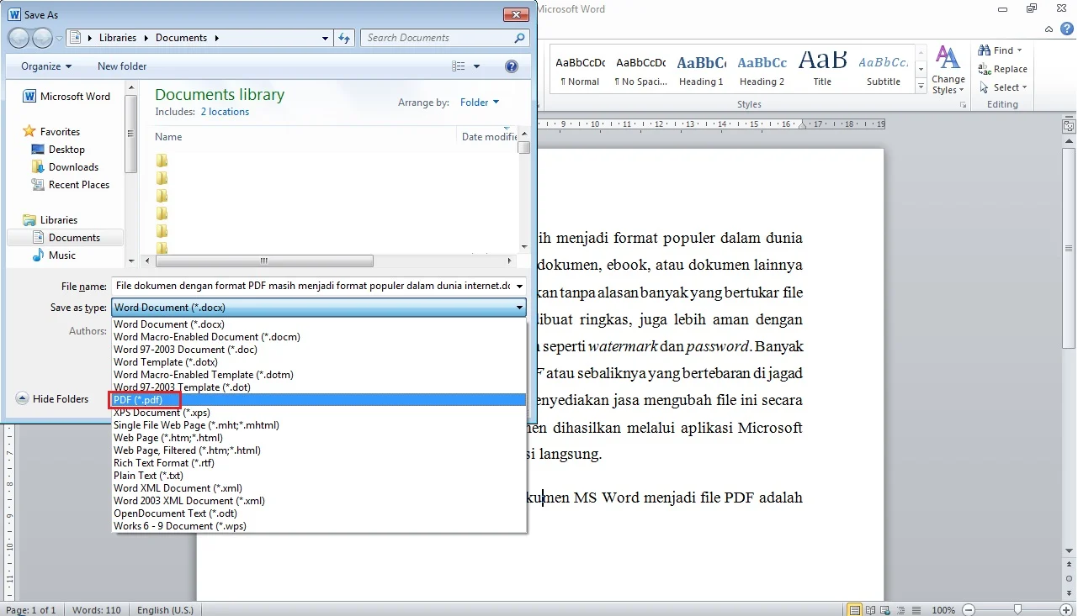Click the Hide Folders button
Viewport: 1078px width, 616px height.
click(x=52, y=399)
